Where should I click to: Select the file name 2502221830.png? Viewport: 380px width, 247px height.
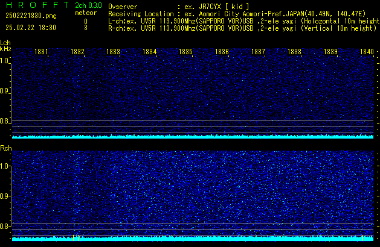pos(31,16)
